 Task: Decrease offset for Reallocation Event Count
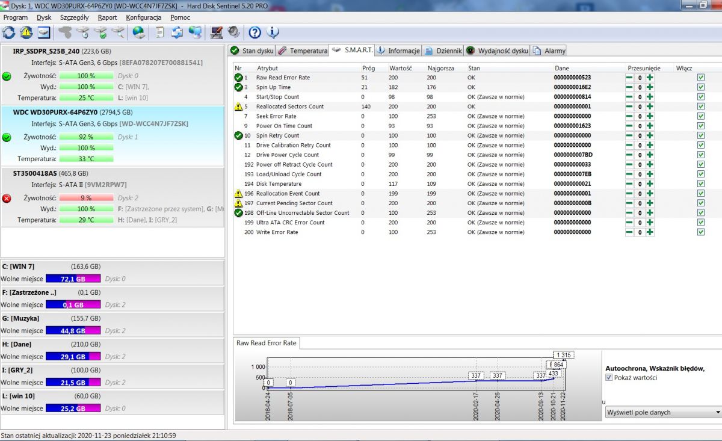(629, 193)
